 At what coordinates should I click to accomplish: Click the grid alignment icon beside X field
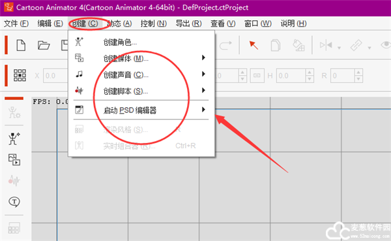coord(20,75)
